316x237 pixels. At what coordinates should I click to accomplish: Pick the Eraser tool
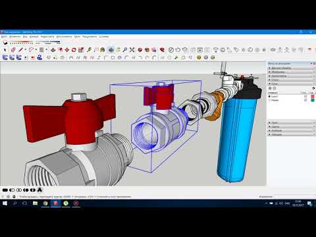pyautogui.click(x=13, y=50)
